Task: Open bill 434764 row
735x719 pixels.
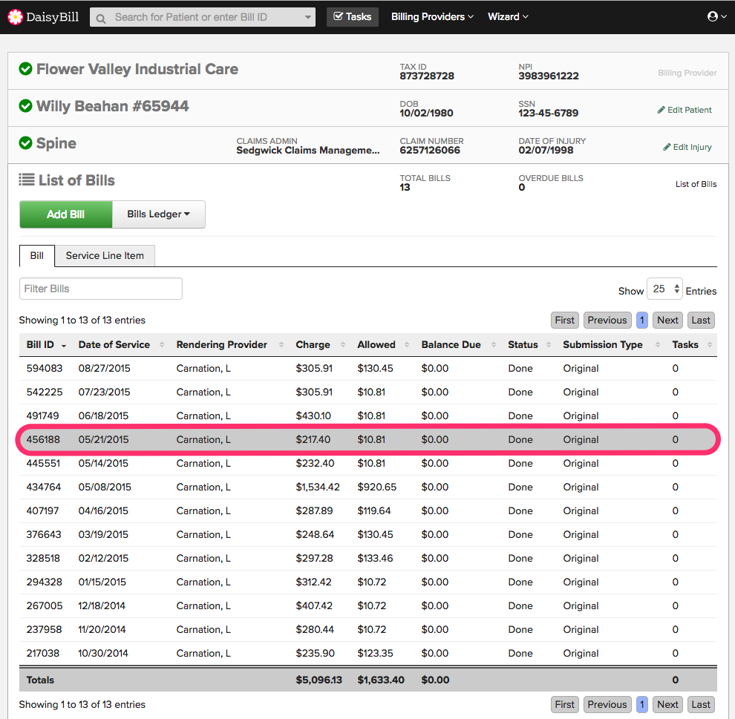Action: point(368,487)
